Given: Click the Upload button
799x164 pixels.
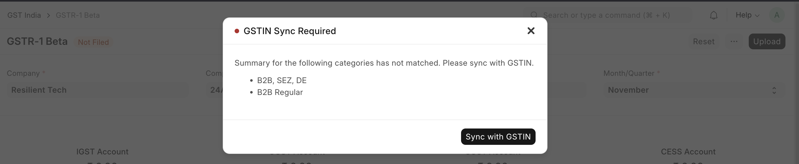Looking at the screenshot, I should tap(767, 41).
